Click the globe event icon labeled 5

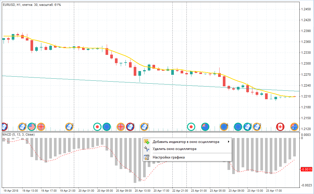click(22, 127)
